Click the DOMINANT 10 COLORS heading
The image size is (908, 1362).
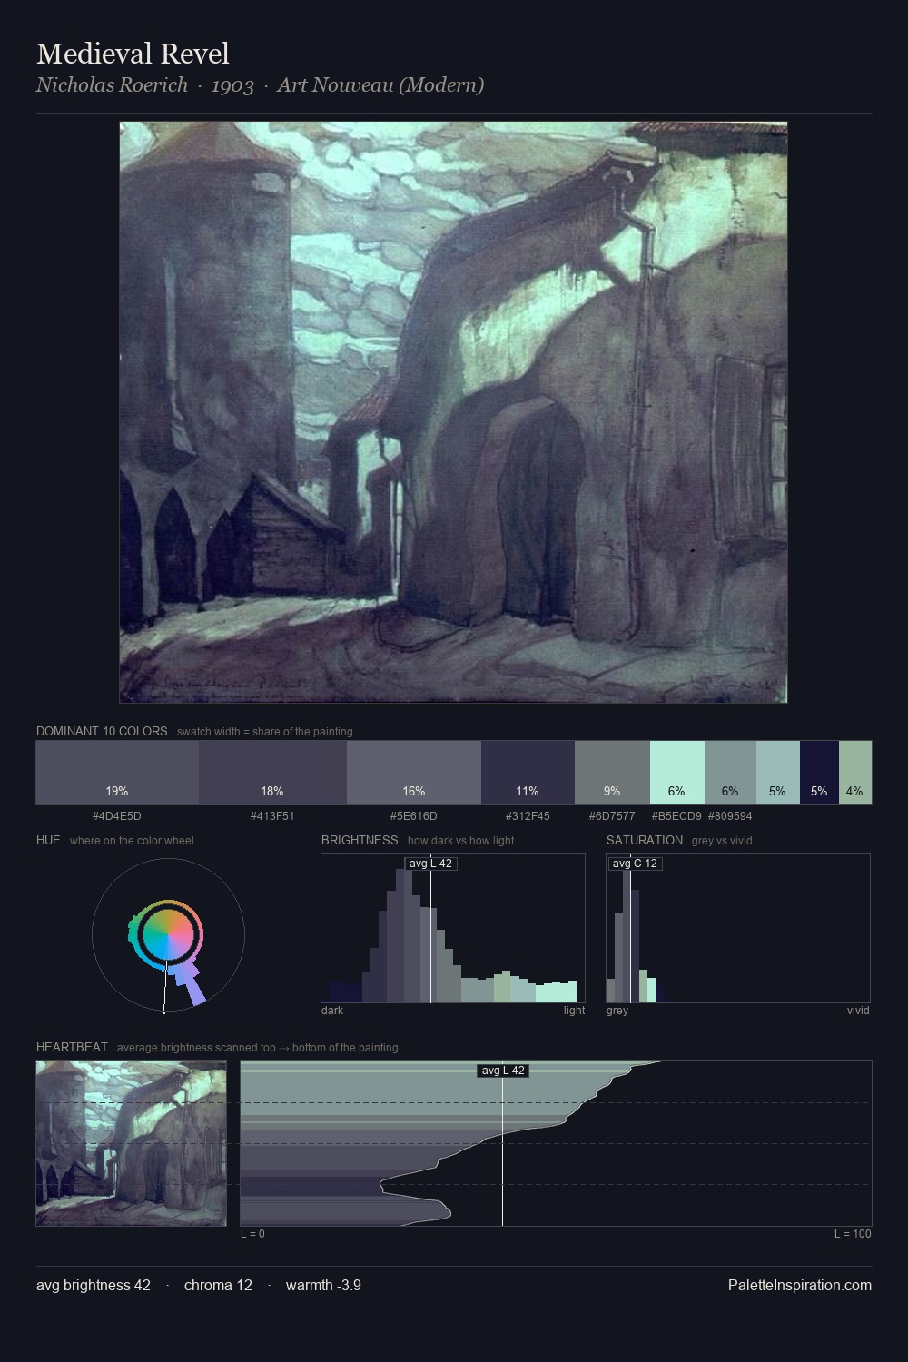click(102, 731)
